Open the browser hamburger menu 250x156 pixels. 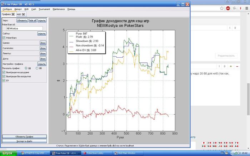point(247,8)
